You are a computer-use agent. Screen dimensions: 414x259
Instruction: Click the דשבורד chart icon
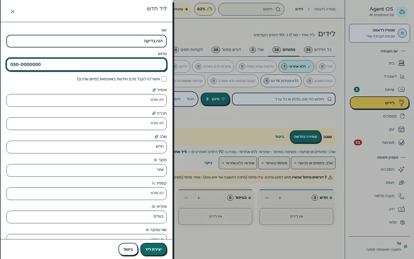pyautogui.click(x=402, y=76)
